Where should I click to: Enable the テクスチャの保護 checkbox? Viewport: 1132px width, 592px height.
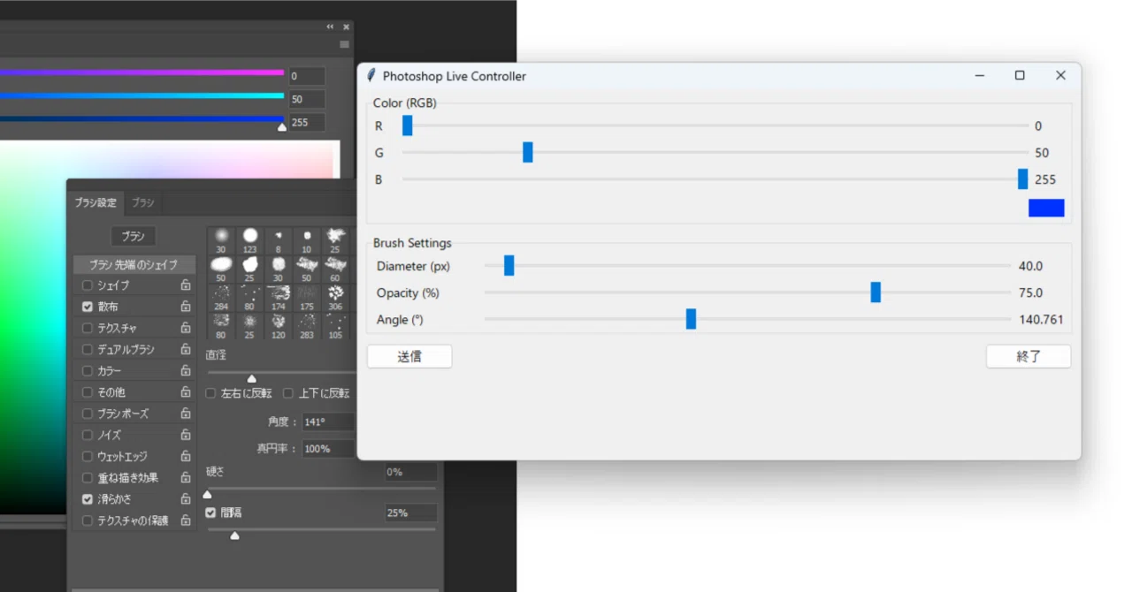(88, 520)
